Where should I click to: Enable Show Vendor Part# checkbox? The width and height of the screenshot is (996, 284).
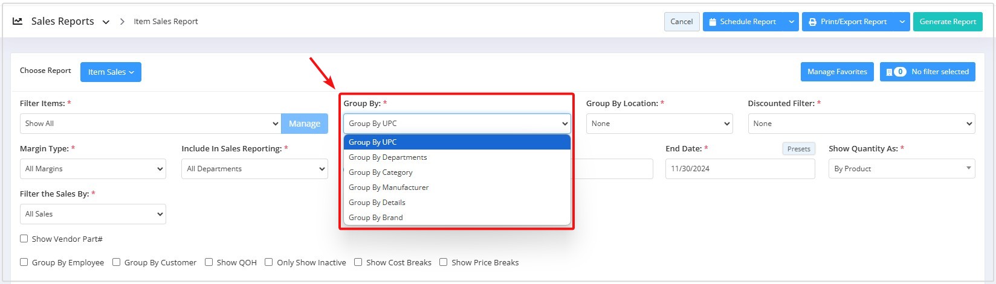click(x=24, y=239)
